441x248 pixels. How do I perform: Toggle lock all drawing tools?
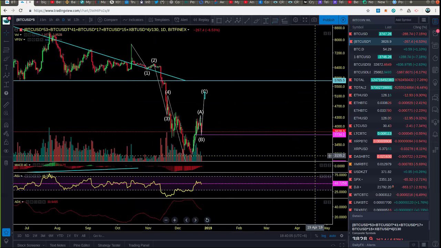[6, 142]
